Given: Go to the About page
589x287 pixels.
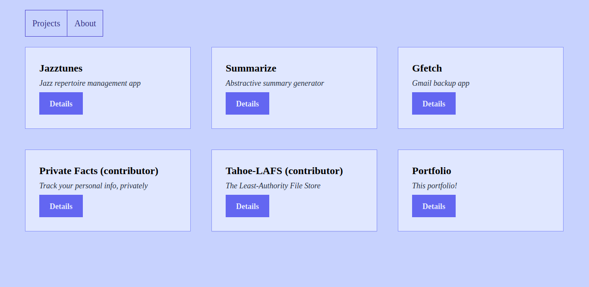Looking at the screenshot, I should pyautogui.click(x=85, y=23).
